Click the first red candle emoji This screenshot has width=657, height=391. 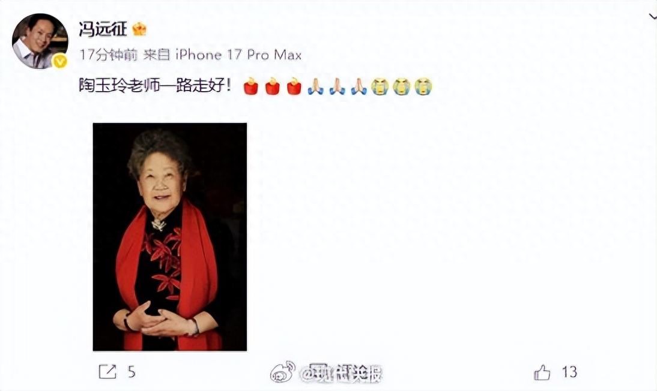click(x=250, y=86)
